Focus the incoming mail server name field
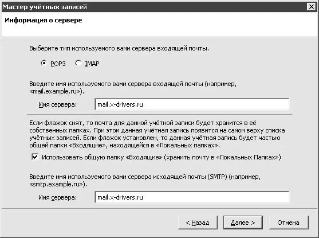This screenshot has width=319, height=238. point(192,104)
